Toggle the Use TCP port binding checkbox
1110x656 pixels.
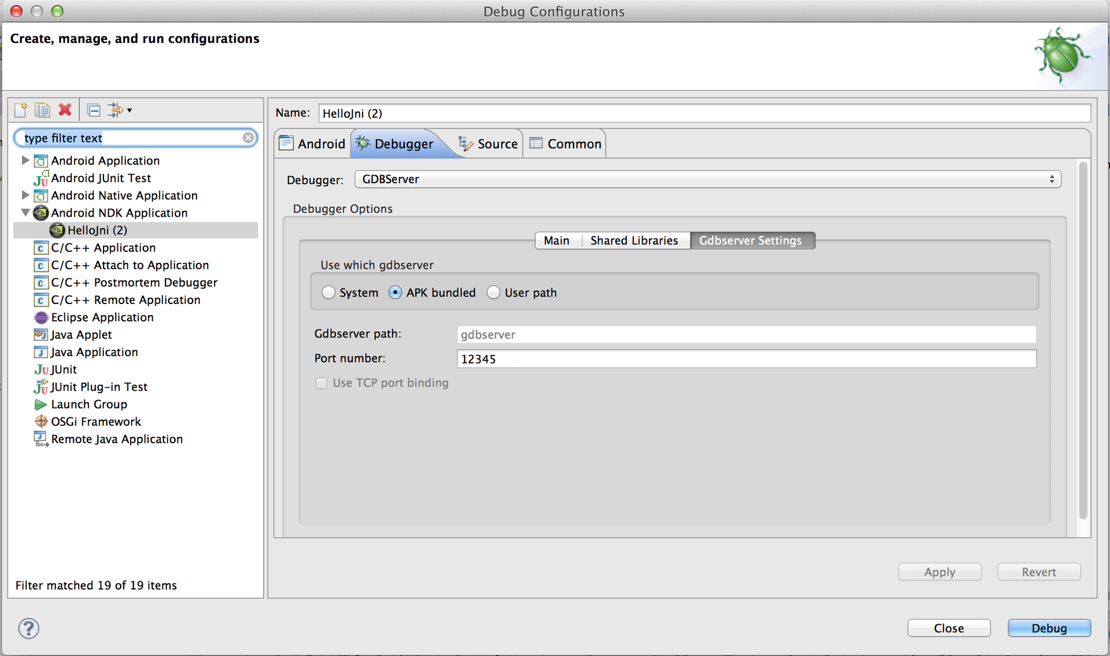[x=321, y=383]
